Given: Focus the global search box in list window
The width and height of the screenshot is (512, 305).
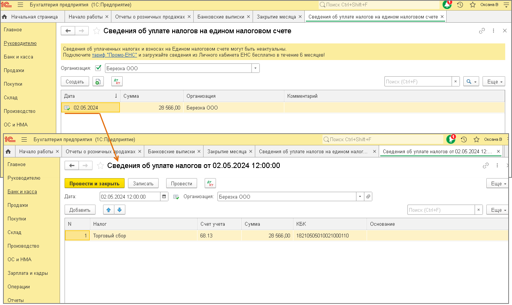Looking at the screenshot, I should [x=379, y=5].
